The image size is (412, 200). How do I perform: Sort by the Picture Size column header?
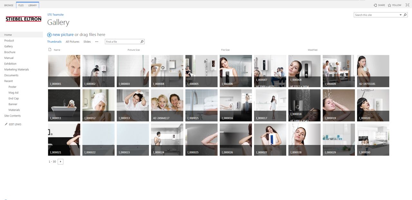[x=134, y=50]
